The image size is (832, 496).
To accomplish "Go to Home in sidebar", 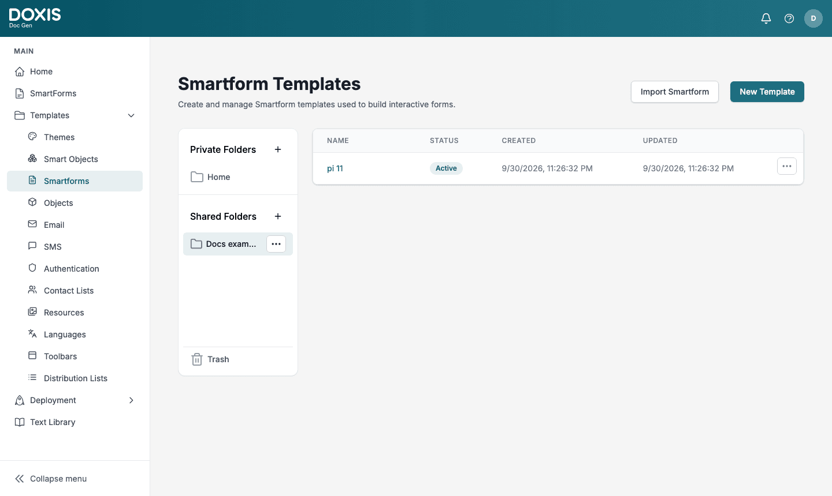I will click(x=75, y=72).
